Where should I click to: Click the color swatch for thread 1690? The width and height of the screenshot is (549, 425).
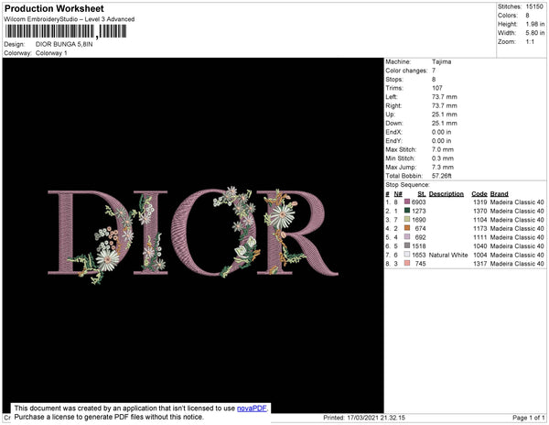(407, 219)
